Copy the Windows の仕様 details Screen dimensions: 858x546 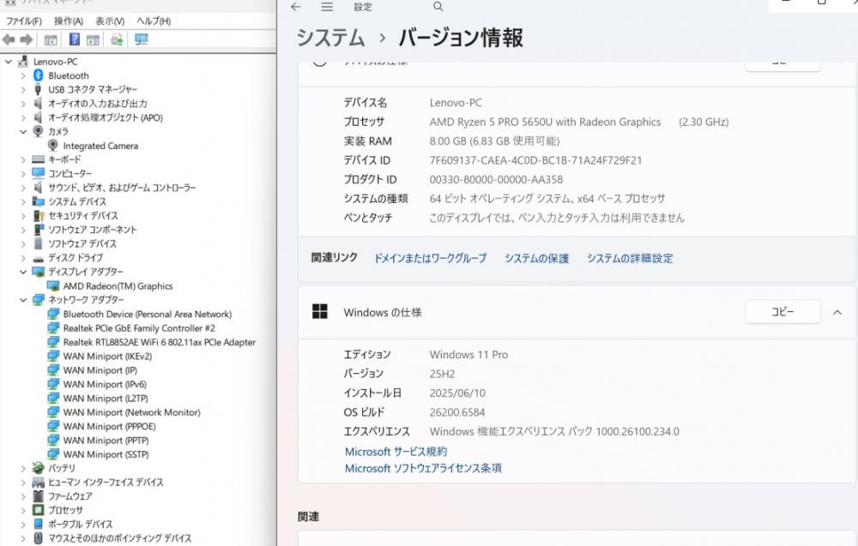click(783, 311)
